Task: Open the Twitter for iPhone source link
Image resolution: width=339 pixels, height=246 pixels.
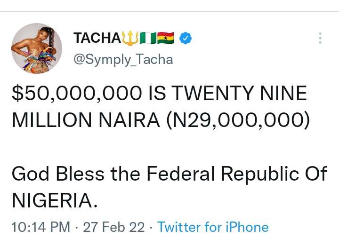Action: click(x=213, y=227)
